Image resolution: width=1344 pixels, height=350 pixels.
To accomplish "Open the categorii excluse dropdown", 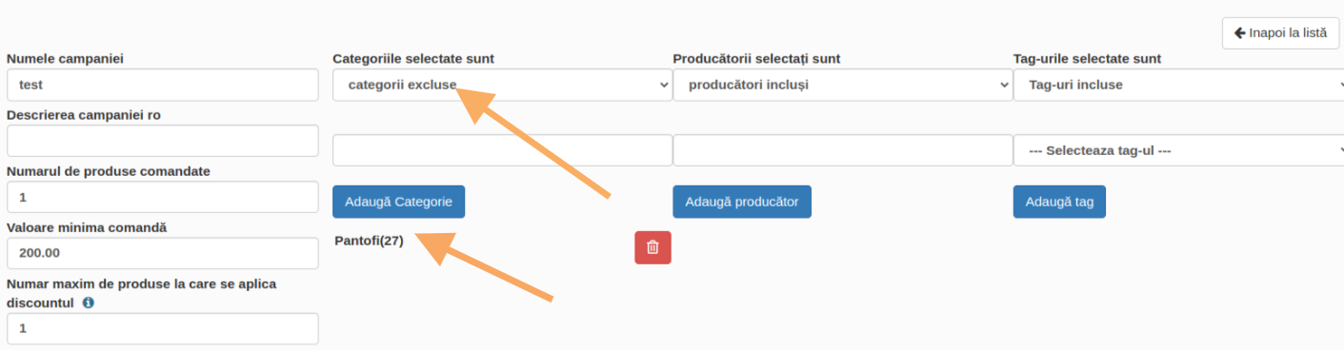I will click(x=502, y=85).
